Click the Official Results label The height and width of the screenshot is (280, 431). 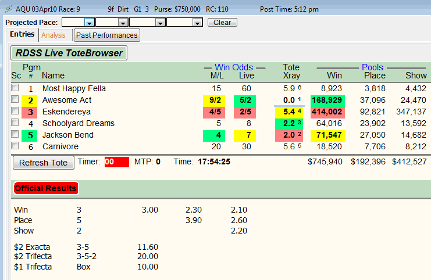45,188
